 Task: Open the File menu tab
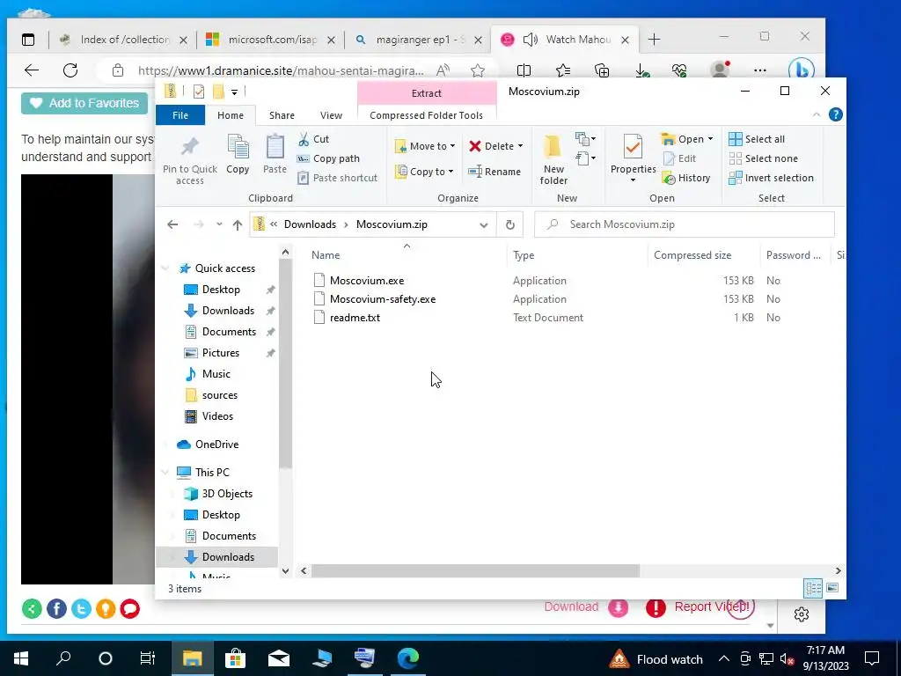(180, 115)
